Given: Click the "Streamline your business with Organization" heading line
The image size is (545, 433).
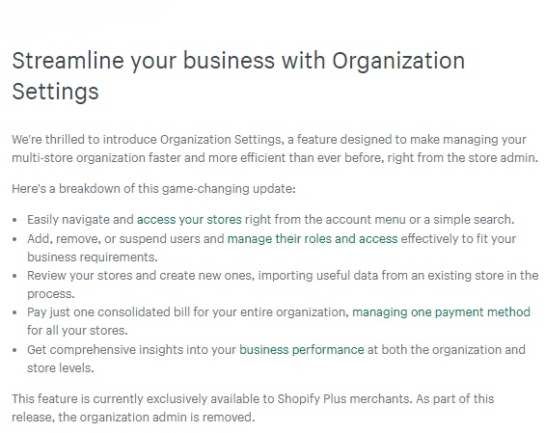Looking at the screenshot, I should [x=238, y=61].
